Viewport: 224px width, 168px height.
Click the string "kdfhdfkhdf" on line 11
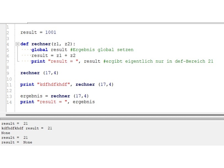[54, 84]
